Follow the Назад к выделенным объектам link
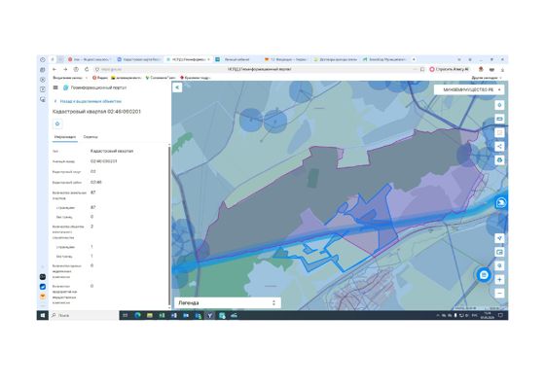Screen dimensions: 545x385 pyautogui.click(x=91, y=101)
